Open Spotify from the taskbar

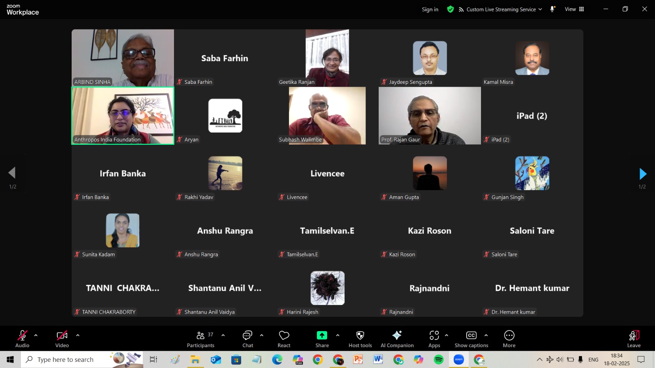point(438,359)
